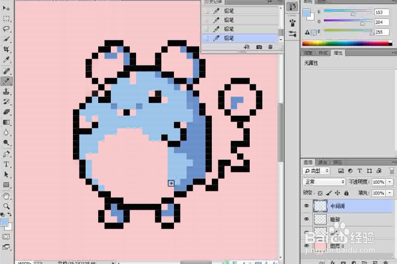Screen dimensions: 397x264
Task: Open the 类型 layer filter dropdown
Action: point(317,171)
